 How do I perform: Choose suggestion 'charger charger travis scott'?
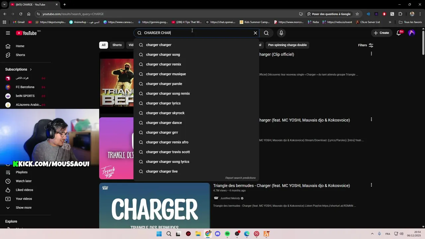coord(196,152)
